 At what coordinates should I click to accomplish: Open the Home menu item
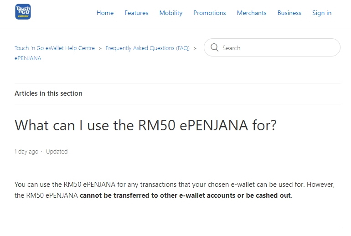[x=105, y=13]
